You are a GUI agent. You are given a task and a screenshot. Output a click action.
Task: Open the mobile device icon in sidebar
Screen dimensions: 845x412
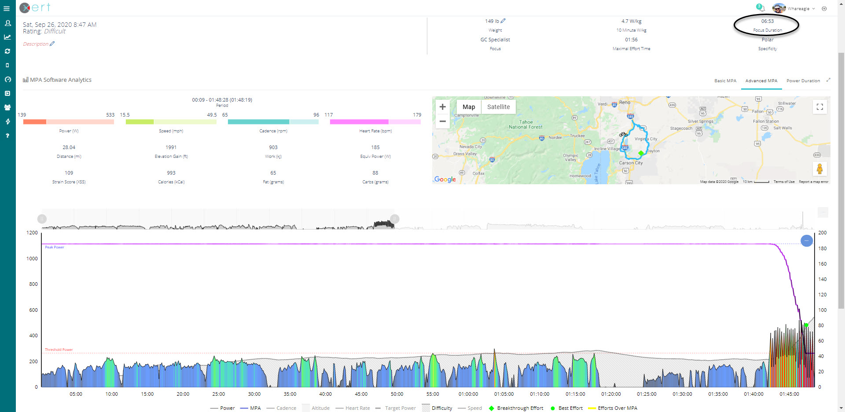point(7,65)
